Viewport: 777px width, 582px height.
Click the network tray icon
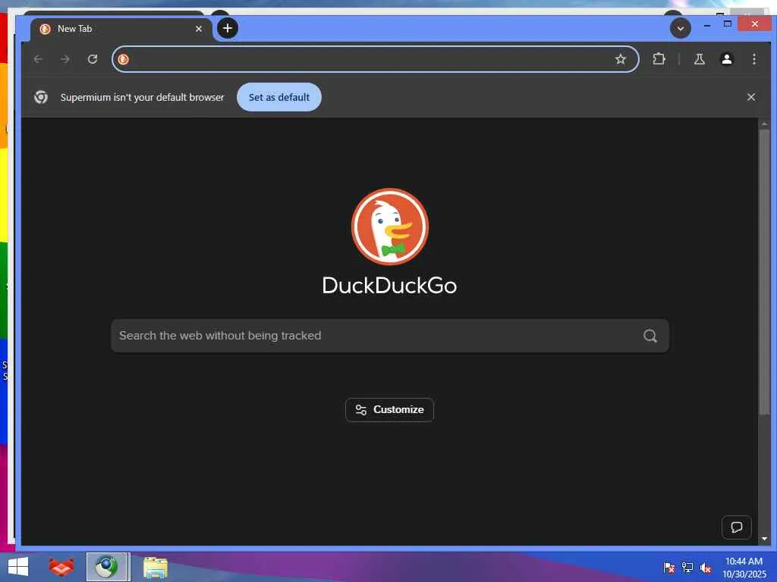687,568
